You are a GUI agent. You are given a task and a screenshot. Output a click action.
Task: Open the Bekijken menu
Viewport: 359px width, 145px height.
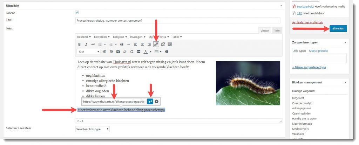120,37
